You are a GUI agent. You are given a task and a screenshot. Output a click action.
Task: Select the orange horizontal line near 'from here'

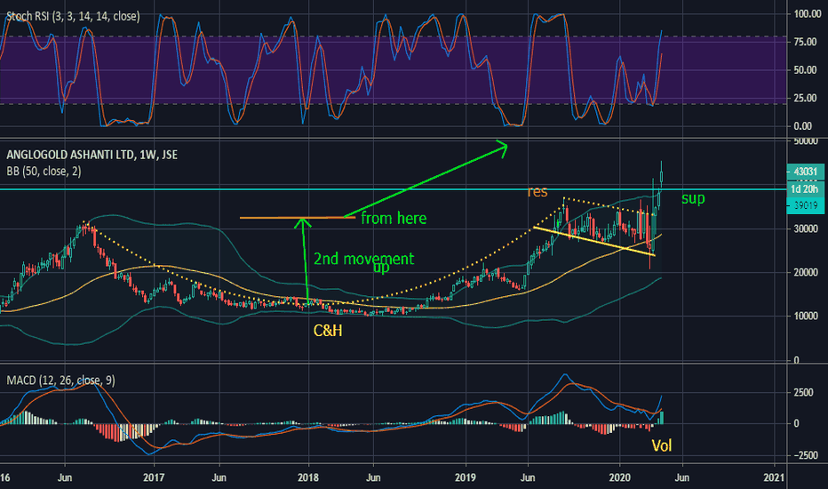point(298,217)
